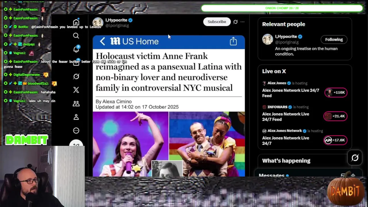Viewport: 368px width, 207px height.
Task: Click the streamer webcam feed
Action: coord(42,177)
